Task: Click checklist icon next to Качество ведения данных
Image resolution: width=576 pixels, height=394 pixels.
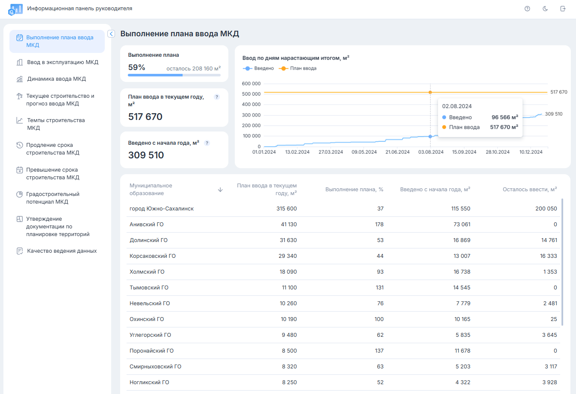Action: click(20, 251)
